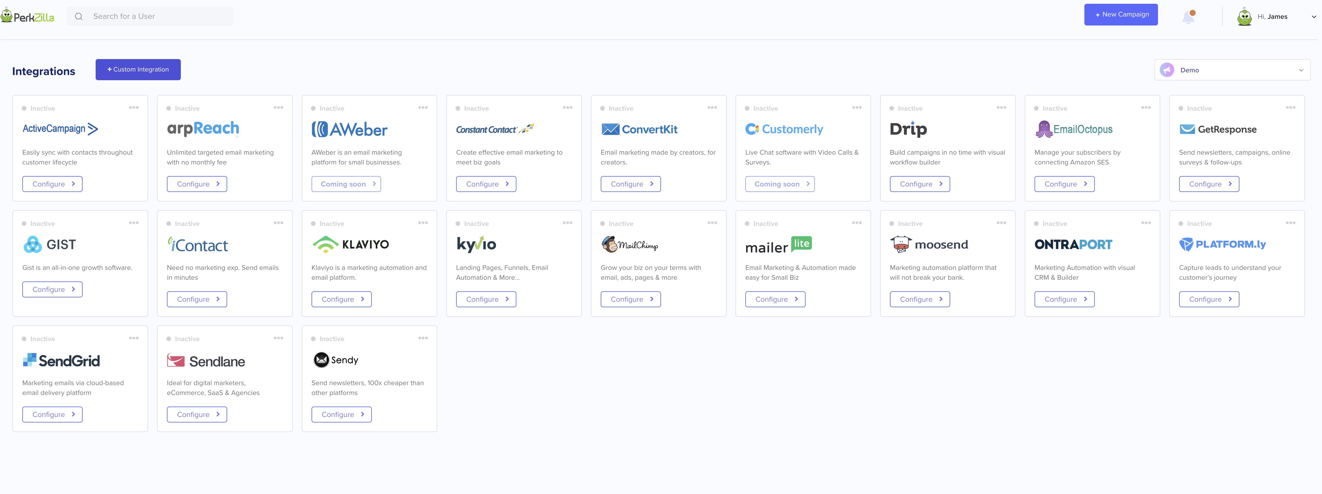Open the three-dot menu on ConvertKit card
1322x494 pixels.
712,108
